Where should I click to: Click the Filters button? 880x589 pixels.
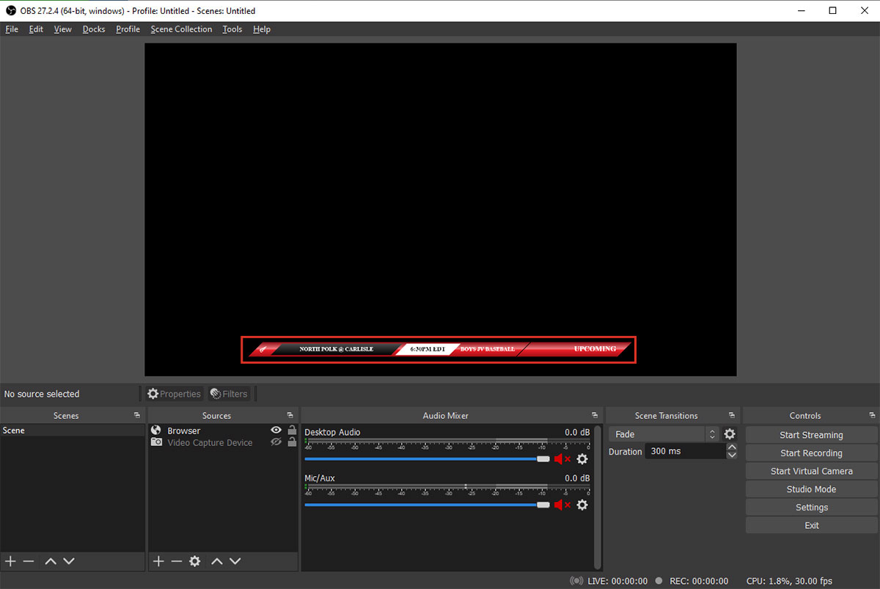click(229, 394)
